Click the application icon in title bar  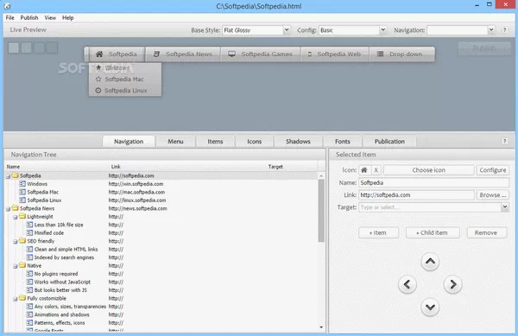pyautogui.click(x=7, y=6)
